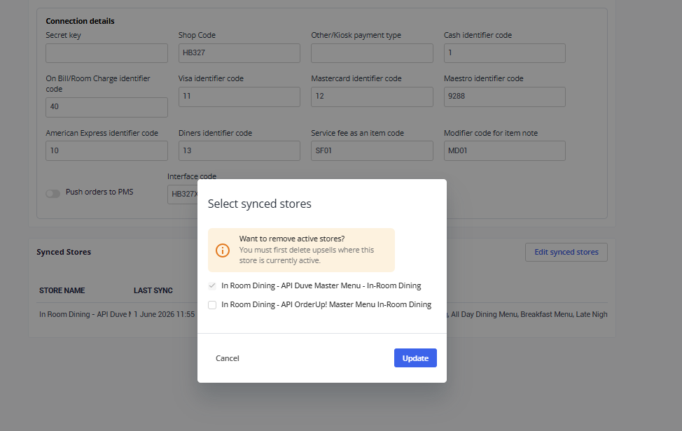Click the Other/Kiosk payment type field
The width and height of the screenshot is (682, 431).
click(372, 53)
